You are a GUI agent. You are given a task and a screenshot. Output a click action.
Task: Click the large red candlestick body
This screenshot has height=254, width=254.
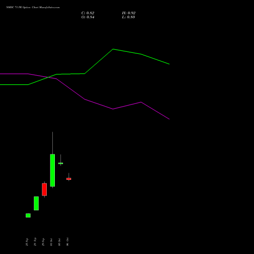[x=44, y=189]
